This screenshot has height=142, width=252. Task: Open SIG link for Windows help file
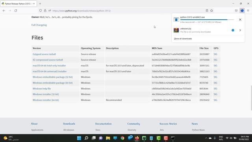point(215,88)
